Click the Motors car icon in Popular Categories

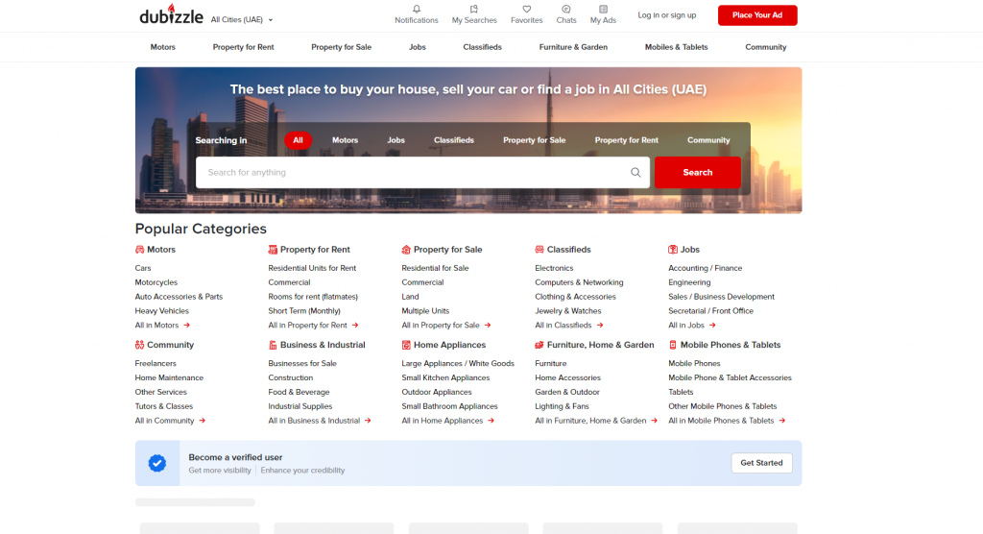139,250
